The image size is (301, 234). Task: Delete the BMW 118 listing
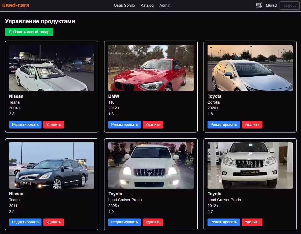153,124
